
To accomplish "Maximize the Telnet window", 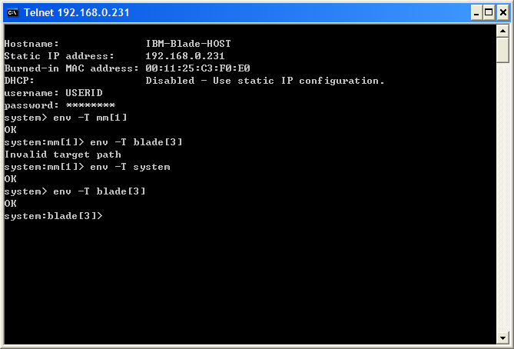I will pos(489,13).
